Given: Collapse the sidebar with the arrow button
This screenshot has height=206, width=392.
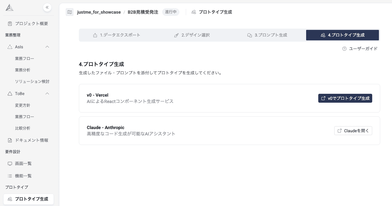Looking at the screenshot, I should click(47, 7).
